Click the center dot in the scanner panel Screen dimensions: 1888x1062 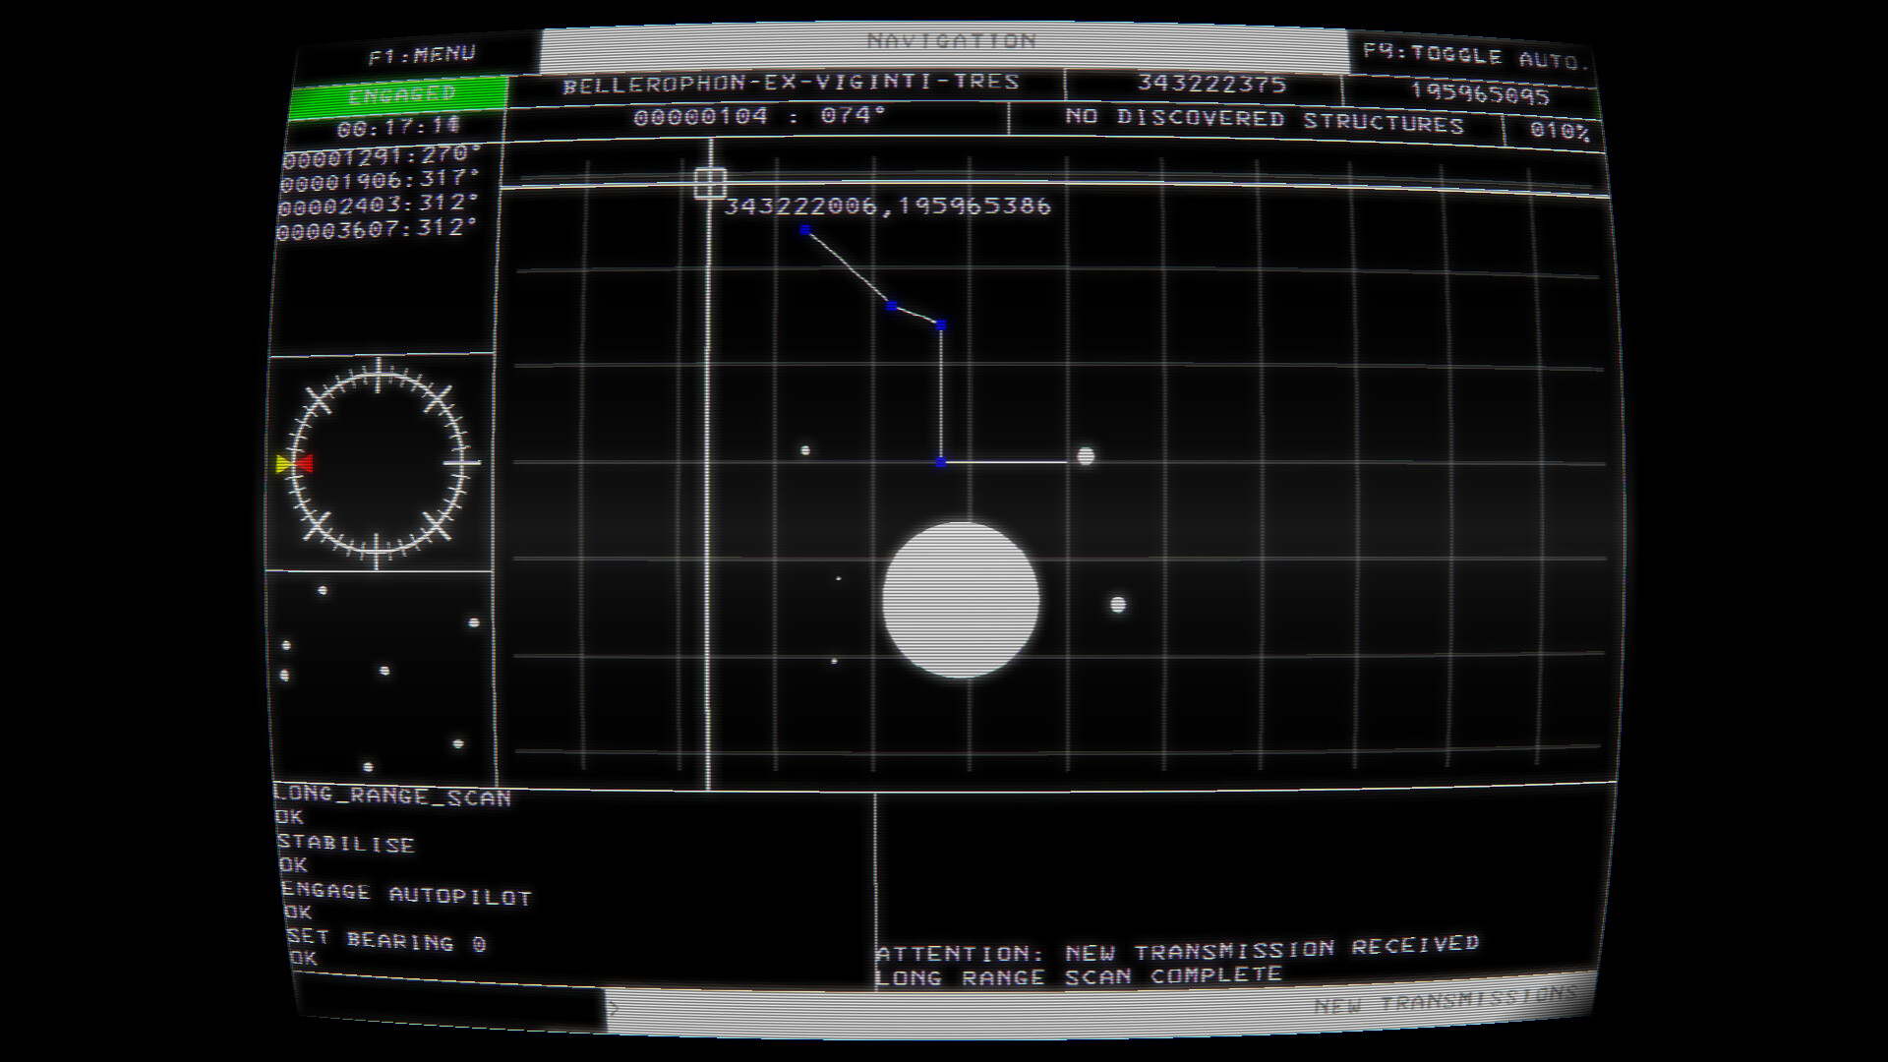click(384, 671)
